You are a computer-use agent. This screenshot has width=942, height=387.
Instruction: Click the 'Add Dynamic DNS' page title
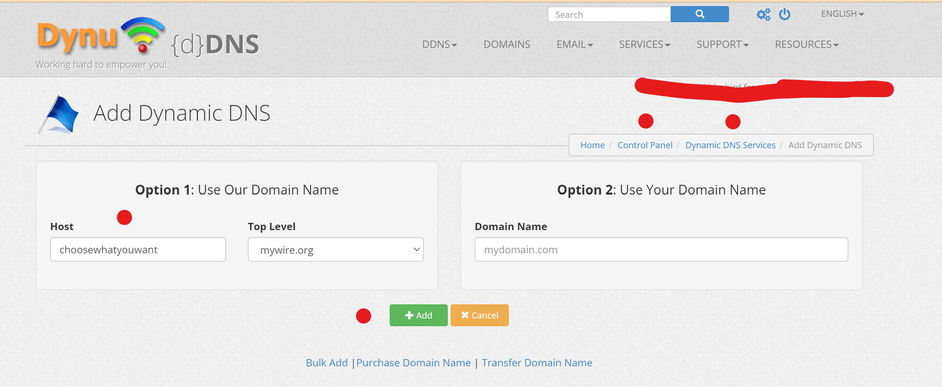click(x=182, y=113)
